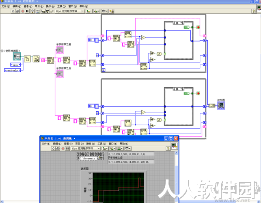Open 查看 menu in block diagram window
The image size is (261, 203).
[x=28, y=6]
